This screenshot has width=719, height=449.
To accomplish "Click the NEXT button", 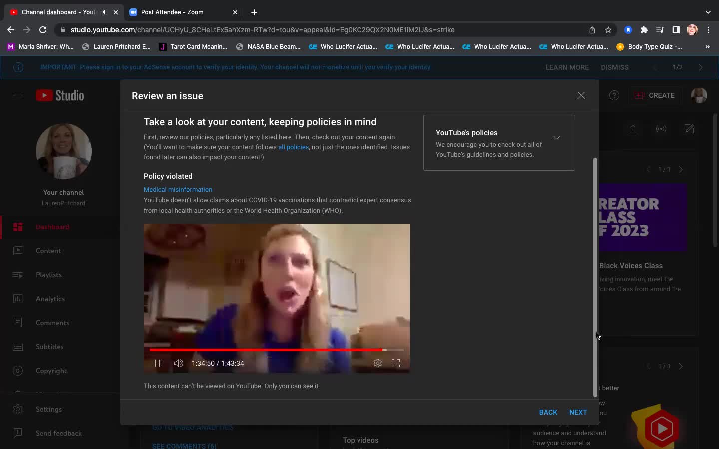I will coord(578,412).
